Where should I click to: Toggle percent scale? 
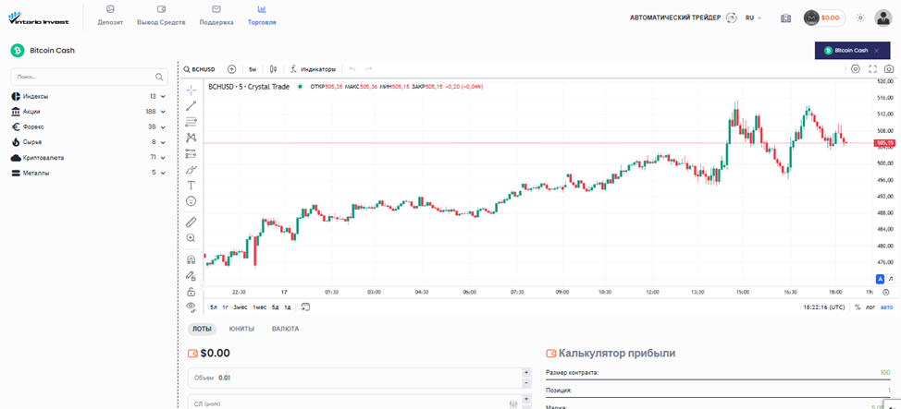(x=858, y=307)
